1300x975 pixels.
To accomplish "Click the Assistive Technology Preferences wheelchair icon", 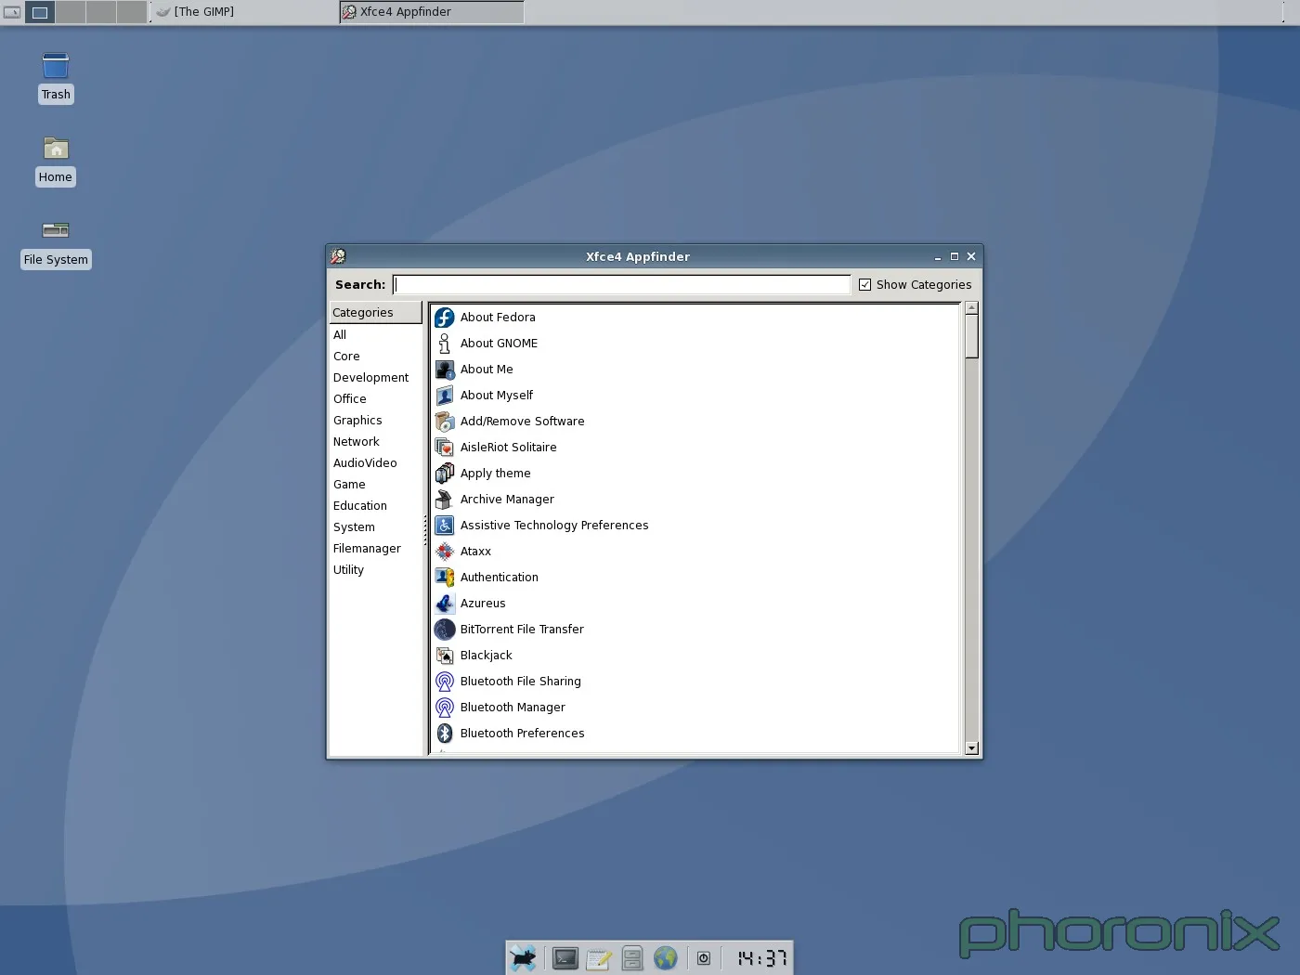I will [445, 526].
